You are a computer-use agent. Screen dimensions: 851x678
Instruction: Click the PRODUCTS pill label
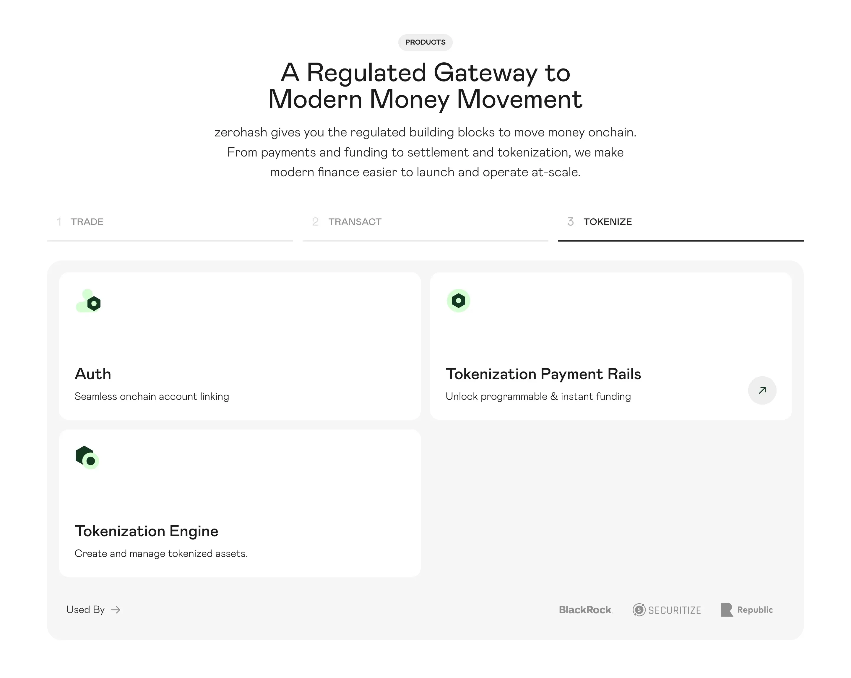(425, 42)
